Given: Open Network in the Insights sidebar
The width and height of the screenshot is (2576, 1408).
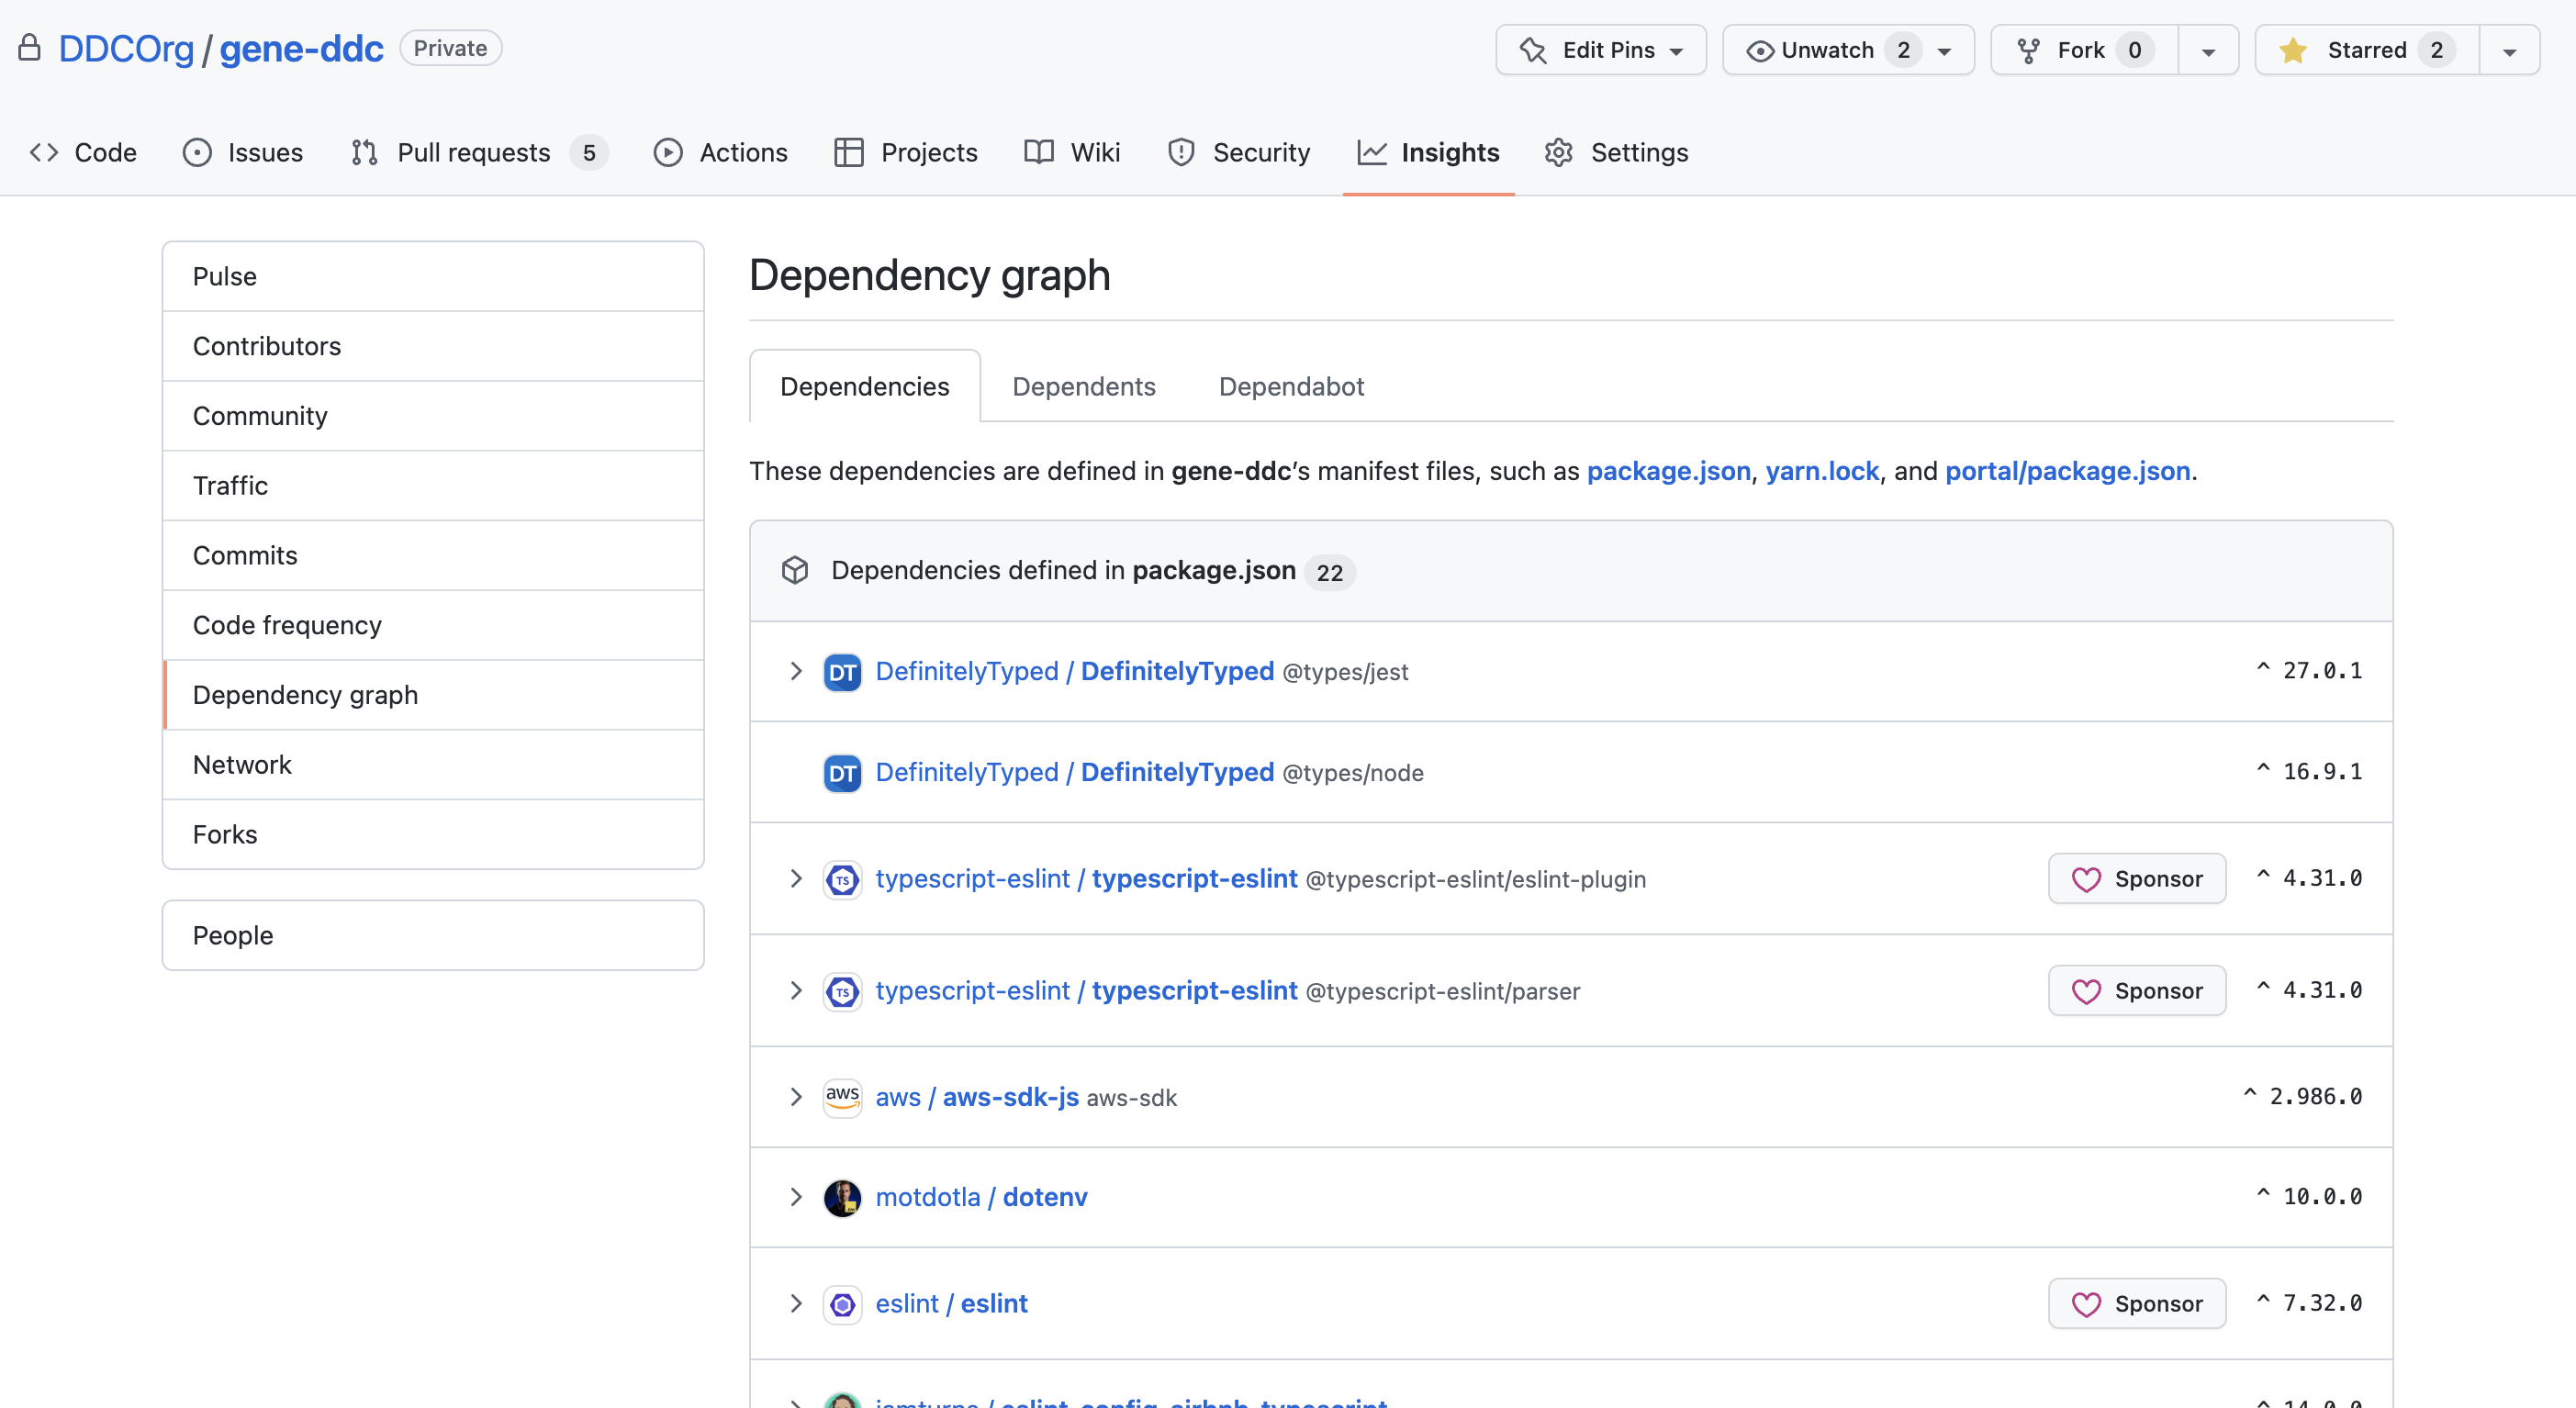Looking at the screenshot, I should point(433,765).
